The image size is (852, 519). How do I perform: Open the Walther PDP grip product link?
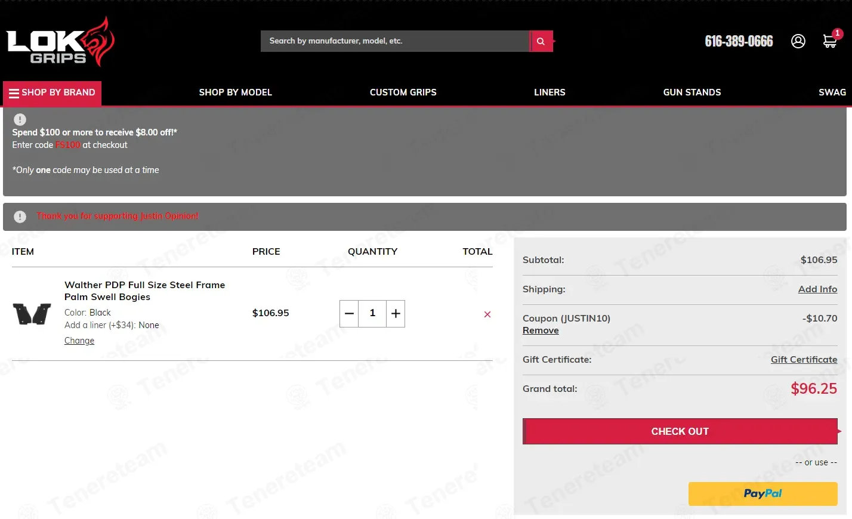(x=145, y=291)
